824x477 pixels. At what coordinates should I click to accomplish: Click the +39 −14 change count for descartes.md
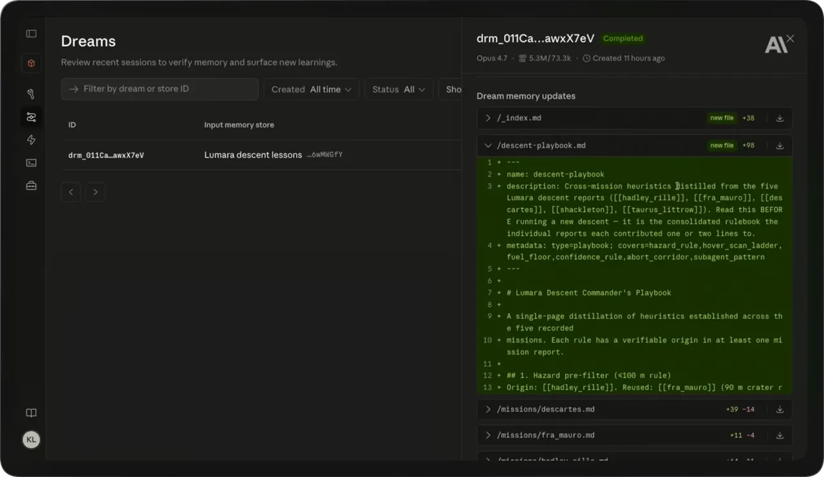pos(740,410)
